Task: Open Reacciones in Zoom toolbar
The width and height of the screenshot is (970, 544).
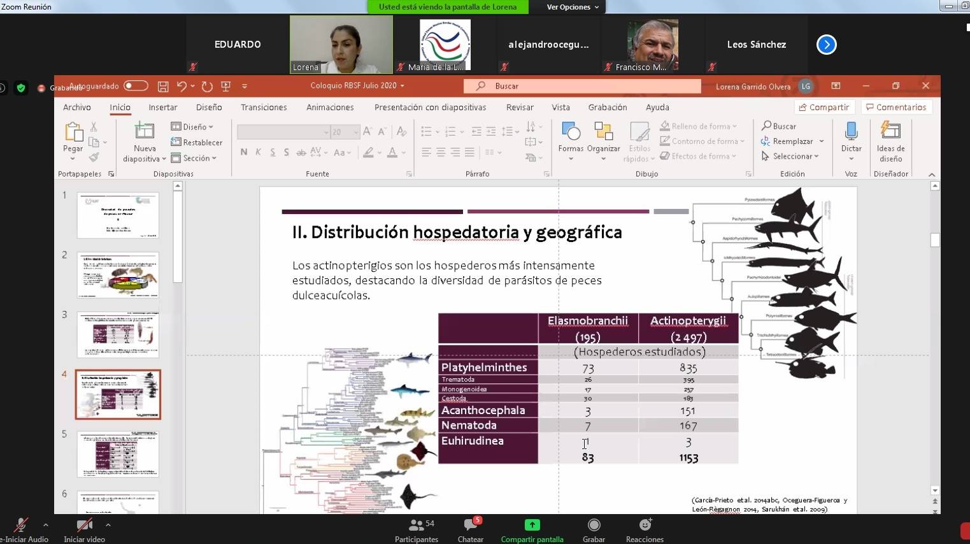Action: click(x=645, y=525)
